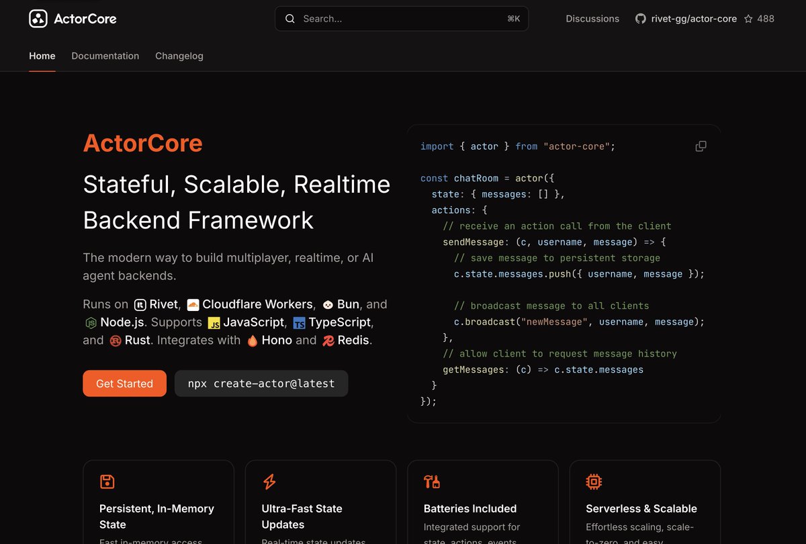Click the Rivet platform icon
This screenshot has height=544, width=806.
coord(140,305)
